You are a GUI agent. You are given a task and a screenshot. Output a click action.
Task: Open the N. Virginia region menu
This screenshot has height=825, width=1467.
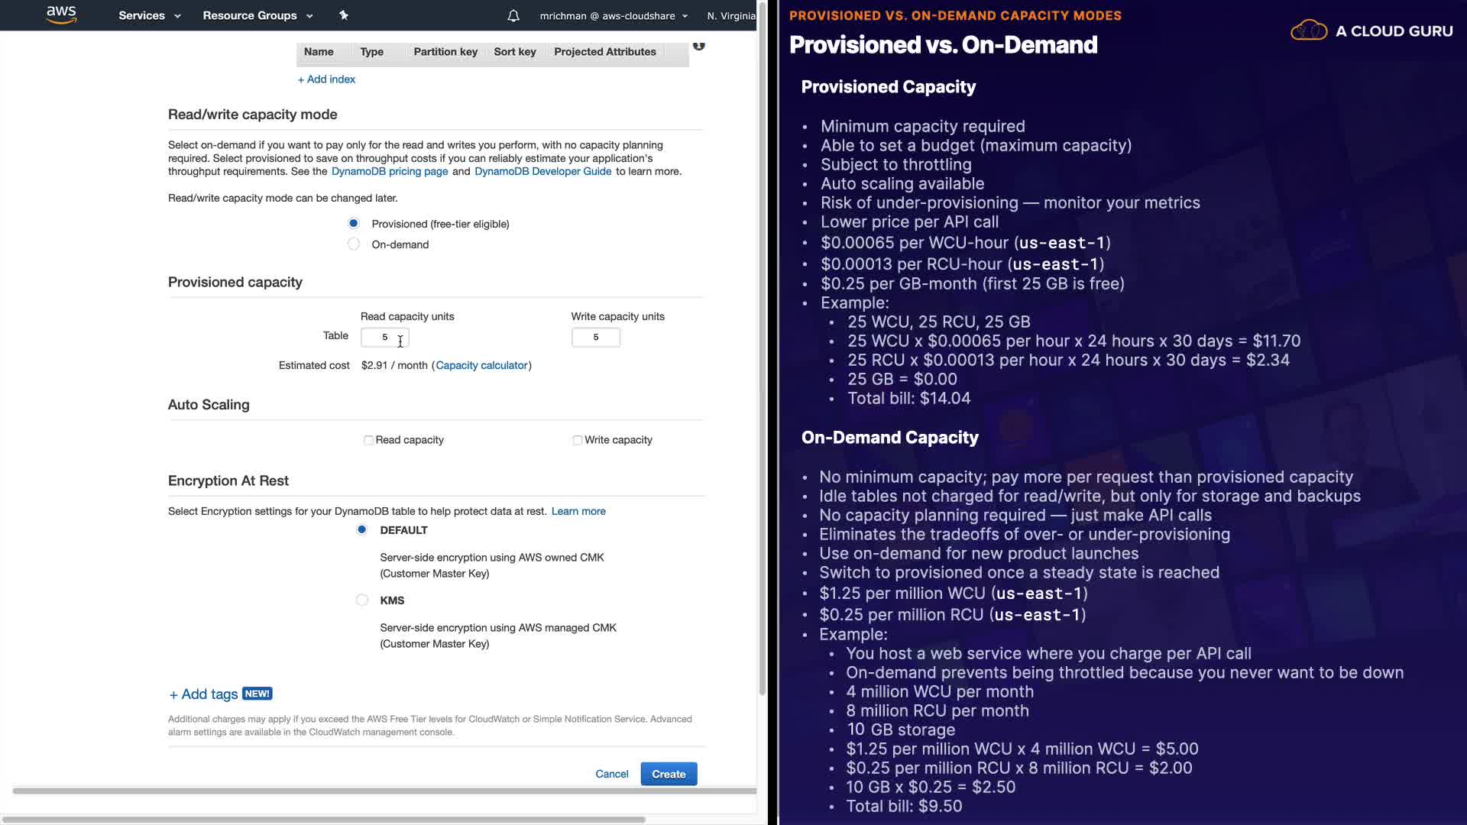pos(730,15)
